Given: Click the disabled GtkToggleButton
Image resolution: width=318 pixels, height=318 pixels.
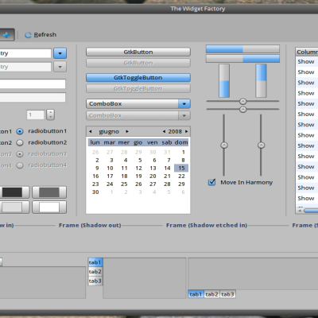Looking at the screenshot, I should [x=138, y=88].
